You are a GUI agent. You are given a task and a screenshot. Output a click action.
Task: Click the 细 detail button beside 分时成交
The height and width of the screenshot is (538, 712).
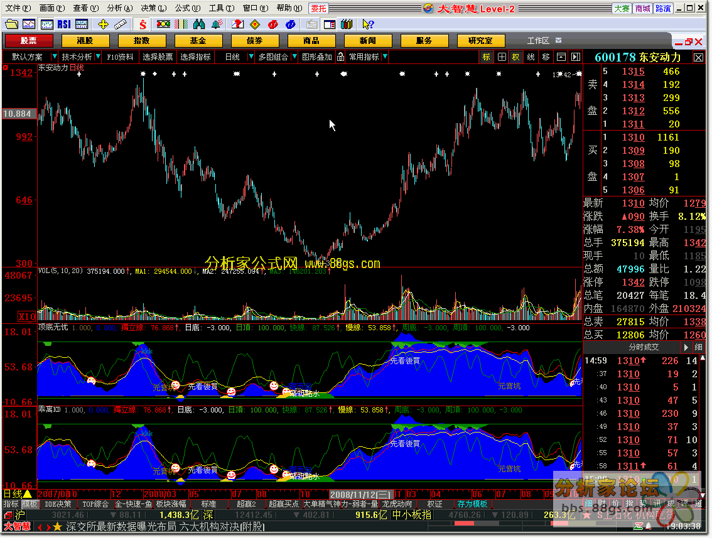coord(699,347)
